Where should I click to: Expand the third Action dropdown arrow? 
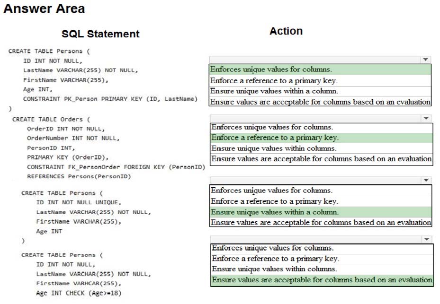pyautogui.click(x=426, y=180)
